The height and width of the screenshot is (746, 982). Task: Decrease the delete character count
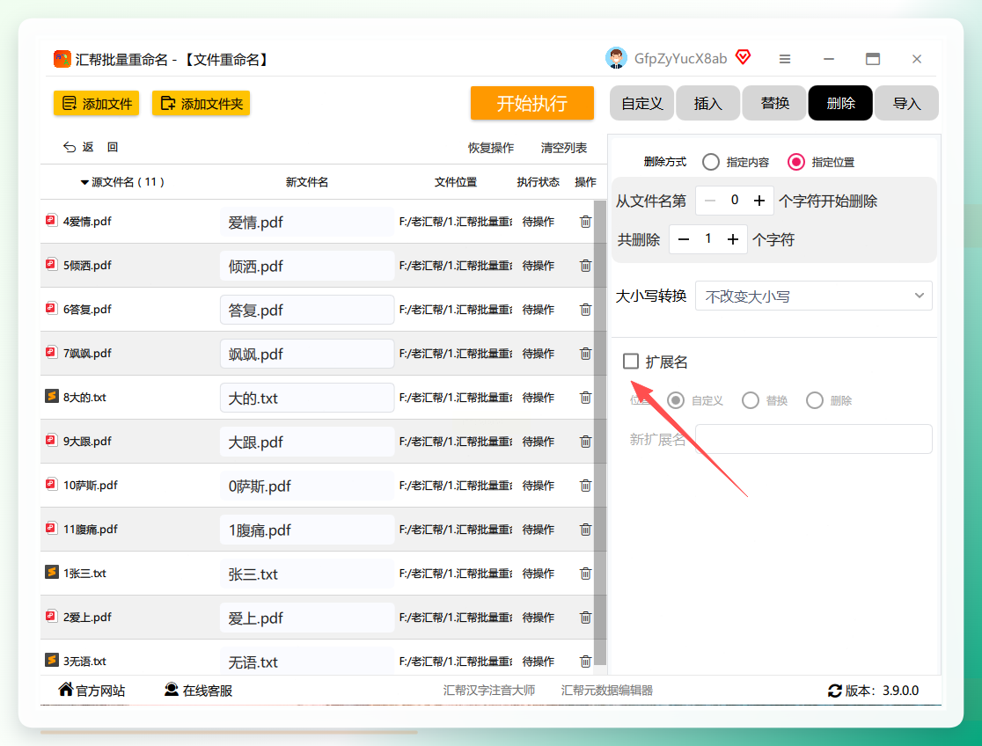point(684,239)
